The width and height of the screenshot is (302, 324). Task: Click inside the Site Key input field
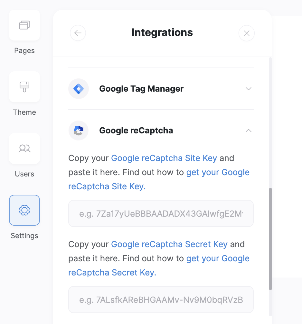(161, 213)
